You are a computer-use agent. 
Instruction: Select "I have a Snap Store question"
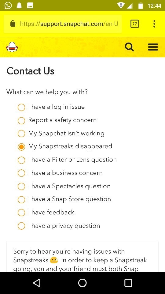[x=64, y=199]
